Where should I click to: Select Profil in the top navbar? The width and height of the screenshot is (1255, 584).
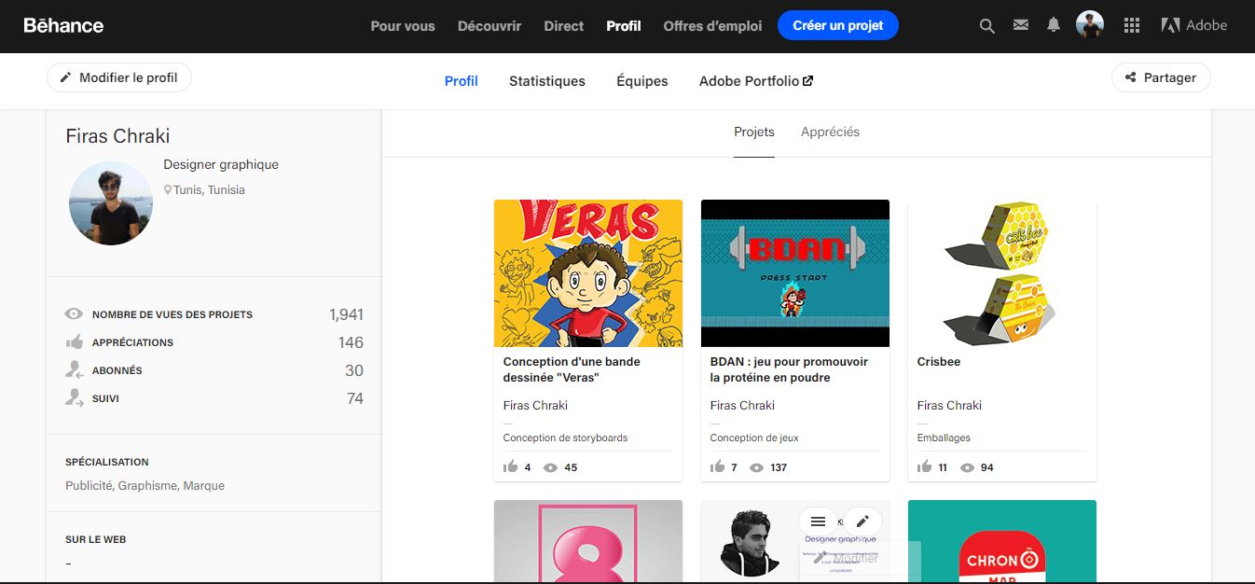[624, 26]
